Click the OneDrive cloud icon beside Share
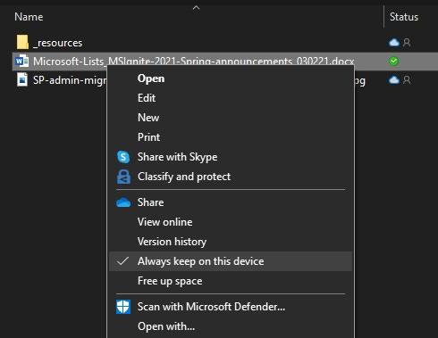This screenshot has height=338, width=438. tap(123, 202)
